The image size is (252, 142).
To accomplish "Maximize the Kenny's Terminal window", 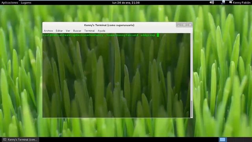I will pos(184,25).
